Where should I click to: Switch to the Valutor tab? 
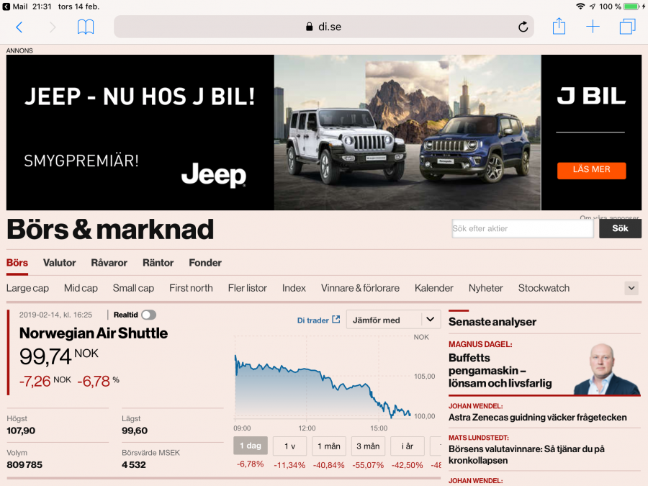59,263
